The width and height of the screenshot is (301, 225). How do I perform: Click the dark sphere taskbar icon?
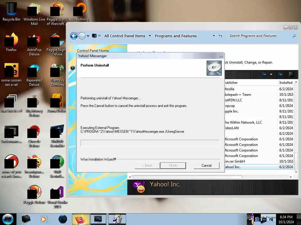63,219
